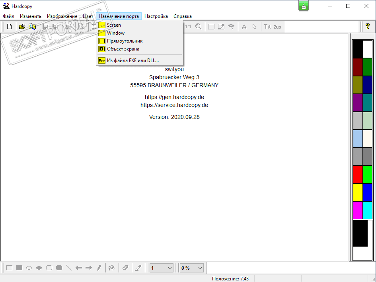The image size is (376, 282).
Task: Select the filled rectangle drawing tool
Action: [x=19, y=268]
